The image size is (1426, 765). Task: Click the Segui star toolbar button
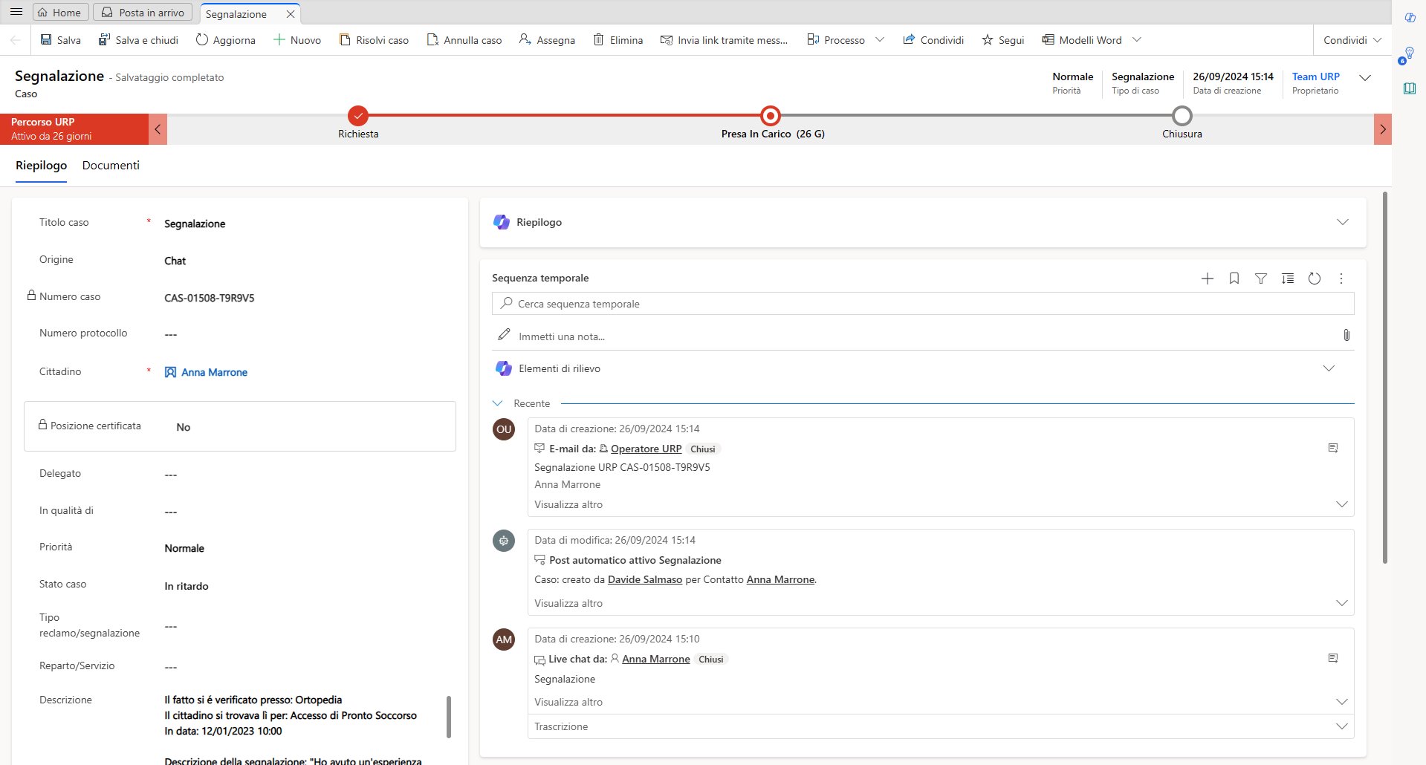[1002, 40]
